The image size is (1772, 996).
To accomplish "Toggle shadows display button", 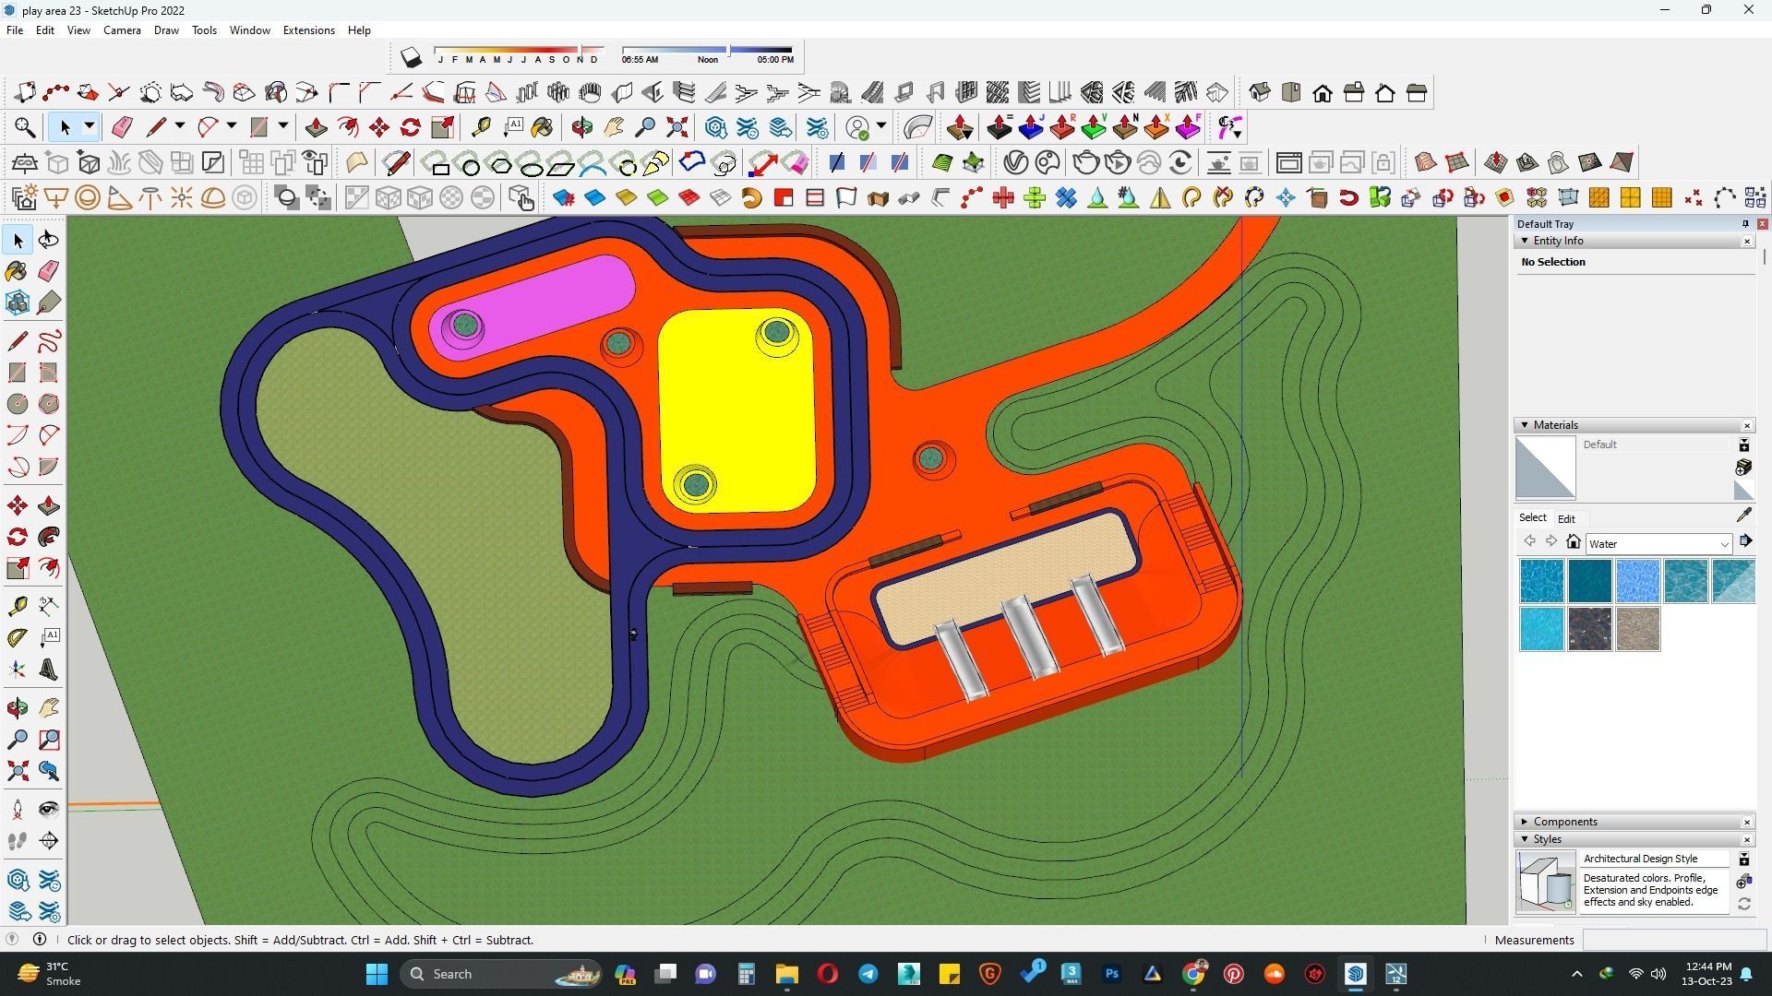I will 411,57.
